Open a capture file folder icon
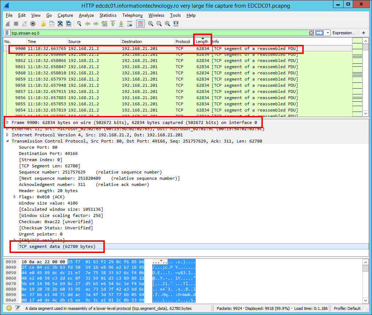 point(43,24)
